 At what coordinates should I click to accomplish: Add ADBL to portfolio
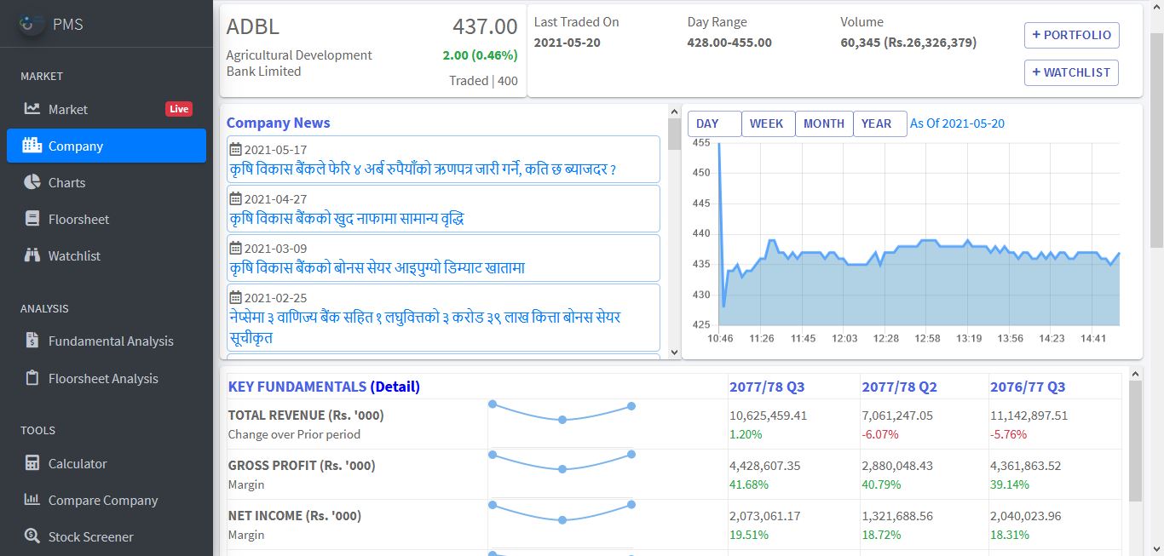pos(1071,35)
